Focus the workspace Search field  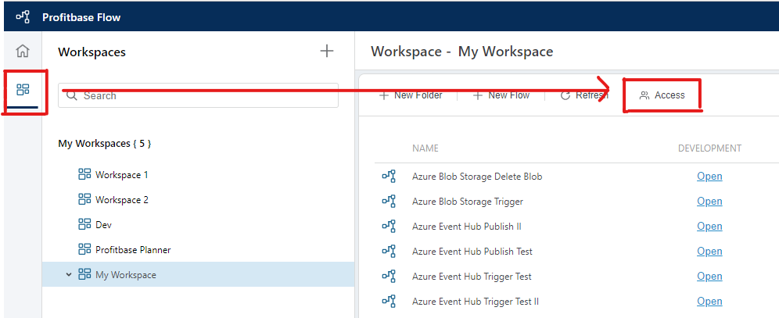tap(203, 95)
